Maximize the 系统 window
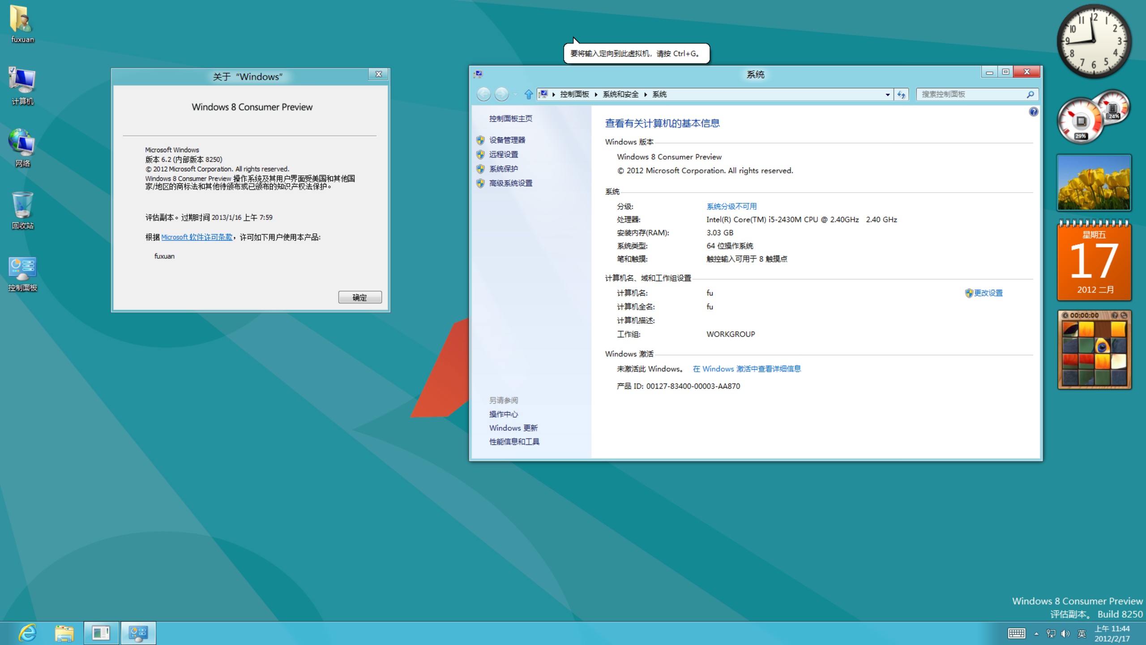1146x645 pixels. click(x=1005, y=72)
